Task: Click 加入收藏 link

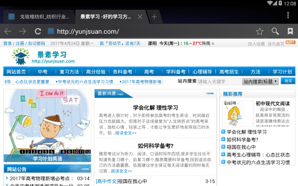Action: pos(256,44)
